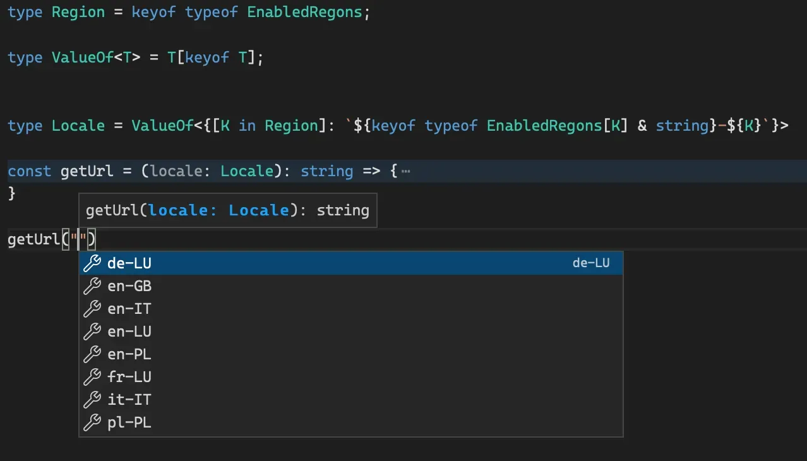This screenshot has height=461, width=807.
Task: Choose the pl-PL suggestion label
Action: [x=129, y=422]
